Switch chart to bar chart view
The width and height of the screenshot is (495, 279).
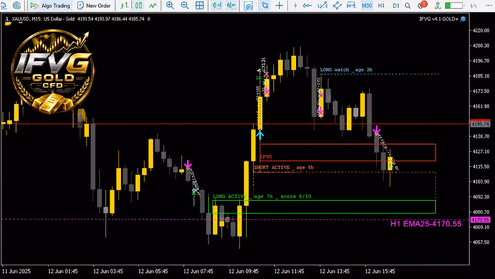(x=125, y=6)
